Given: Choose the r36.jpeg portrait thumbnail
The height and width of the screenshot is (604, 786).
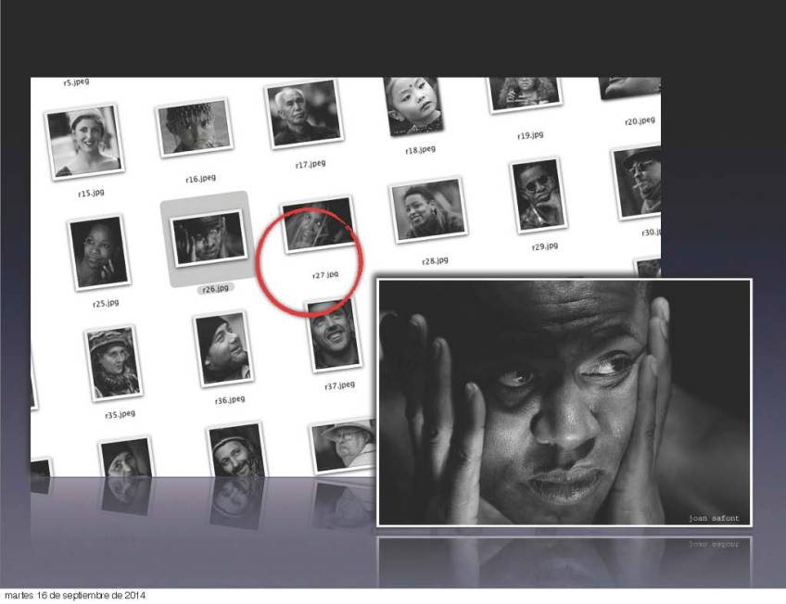Looking at the screenshot, I should [222, 348].
